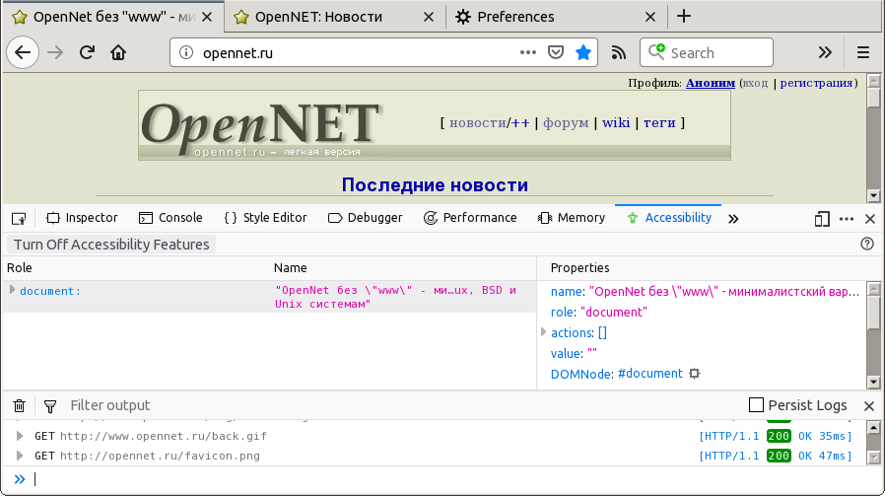Expand the actions property array
885x496 pixels.
(544, 332)
